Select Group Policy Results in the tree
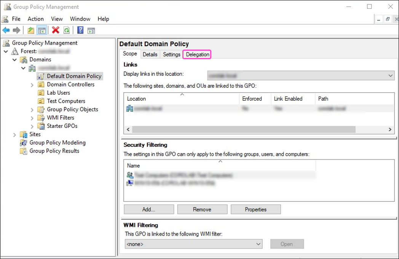Screen dimensions: 399x259 coord(54,151)
